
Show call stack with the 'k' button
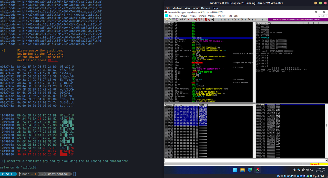[x=245, y=19]
